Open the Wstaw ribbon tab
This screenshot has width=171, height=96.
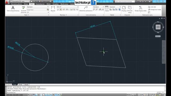[26, 4]
